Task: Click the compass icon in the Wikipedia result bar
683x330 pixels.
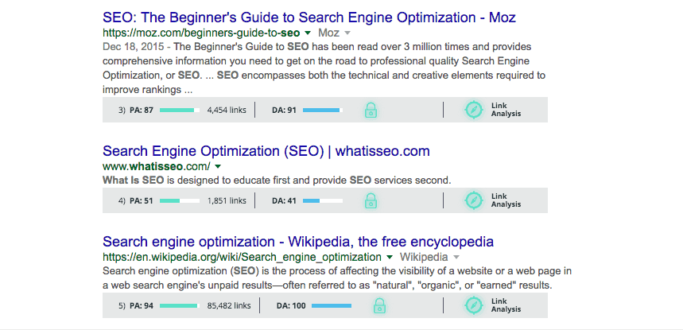Action: pyautogui.click(x=474, y=305)
